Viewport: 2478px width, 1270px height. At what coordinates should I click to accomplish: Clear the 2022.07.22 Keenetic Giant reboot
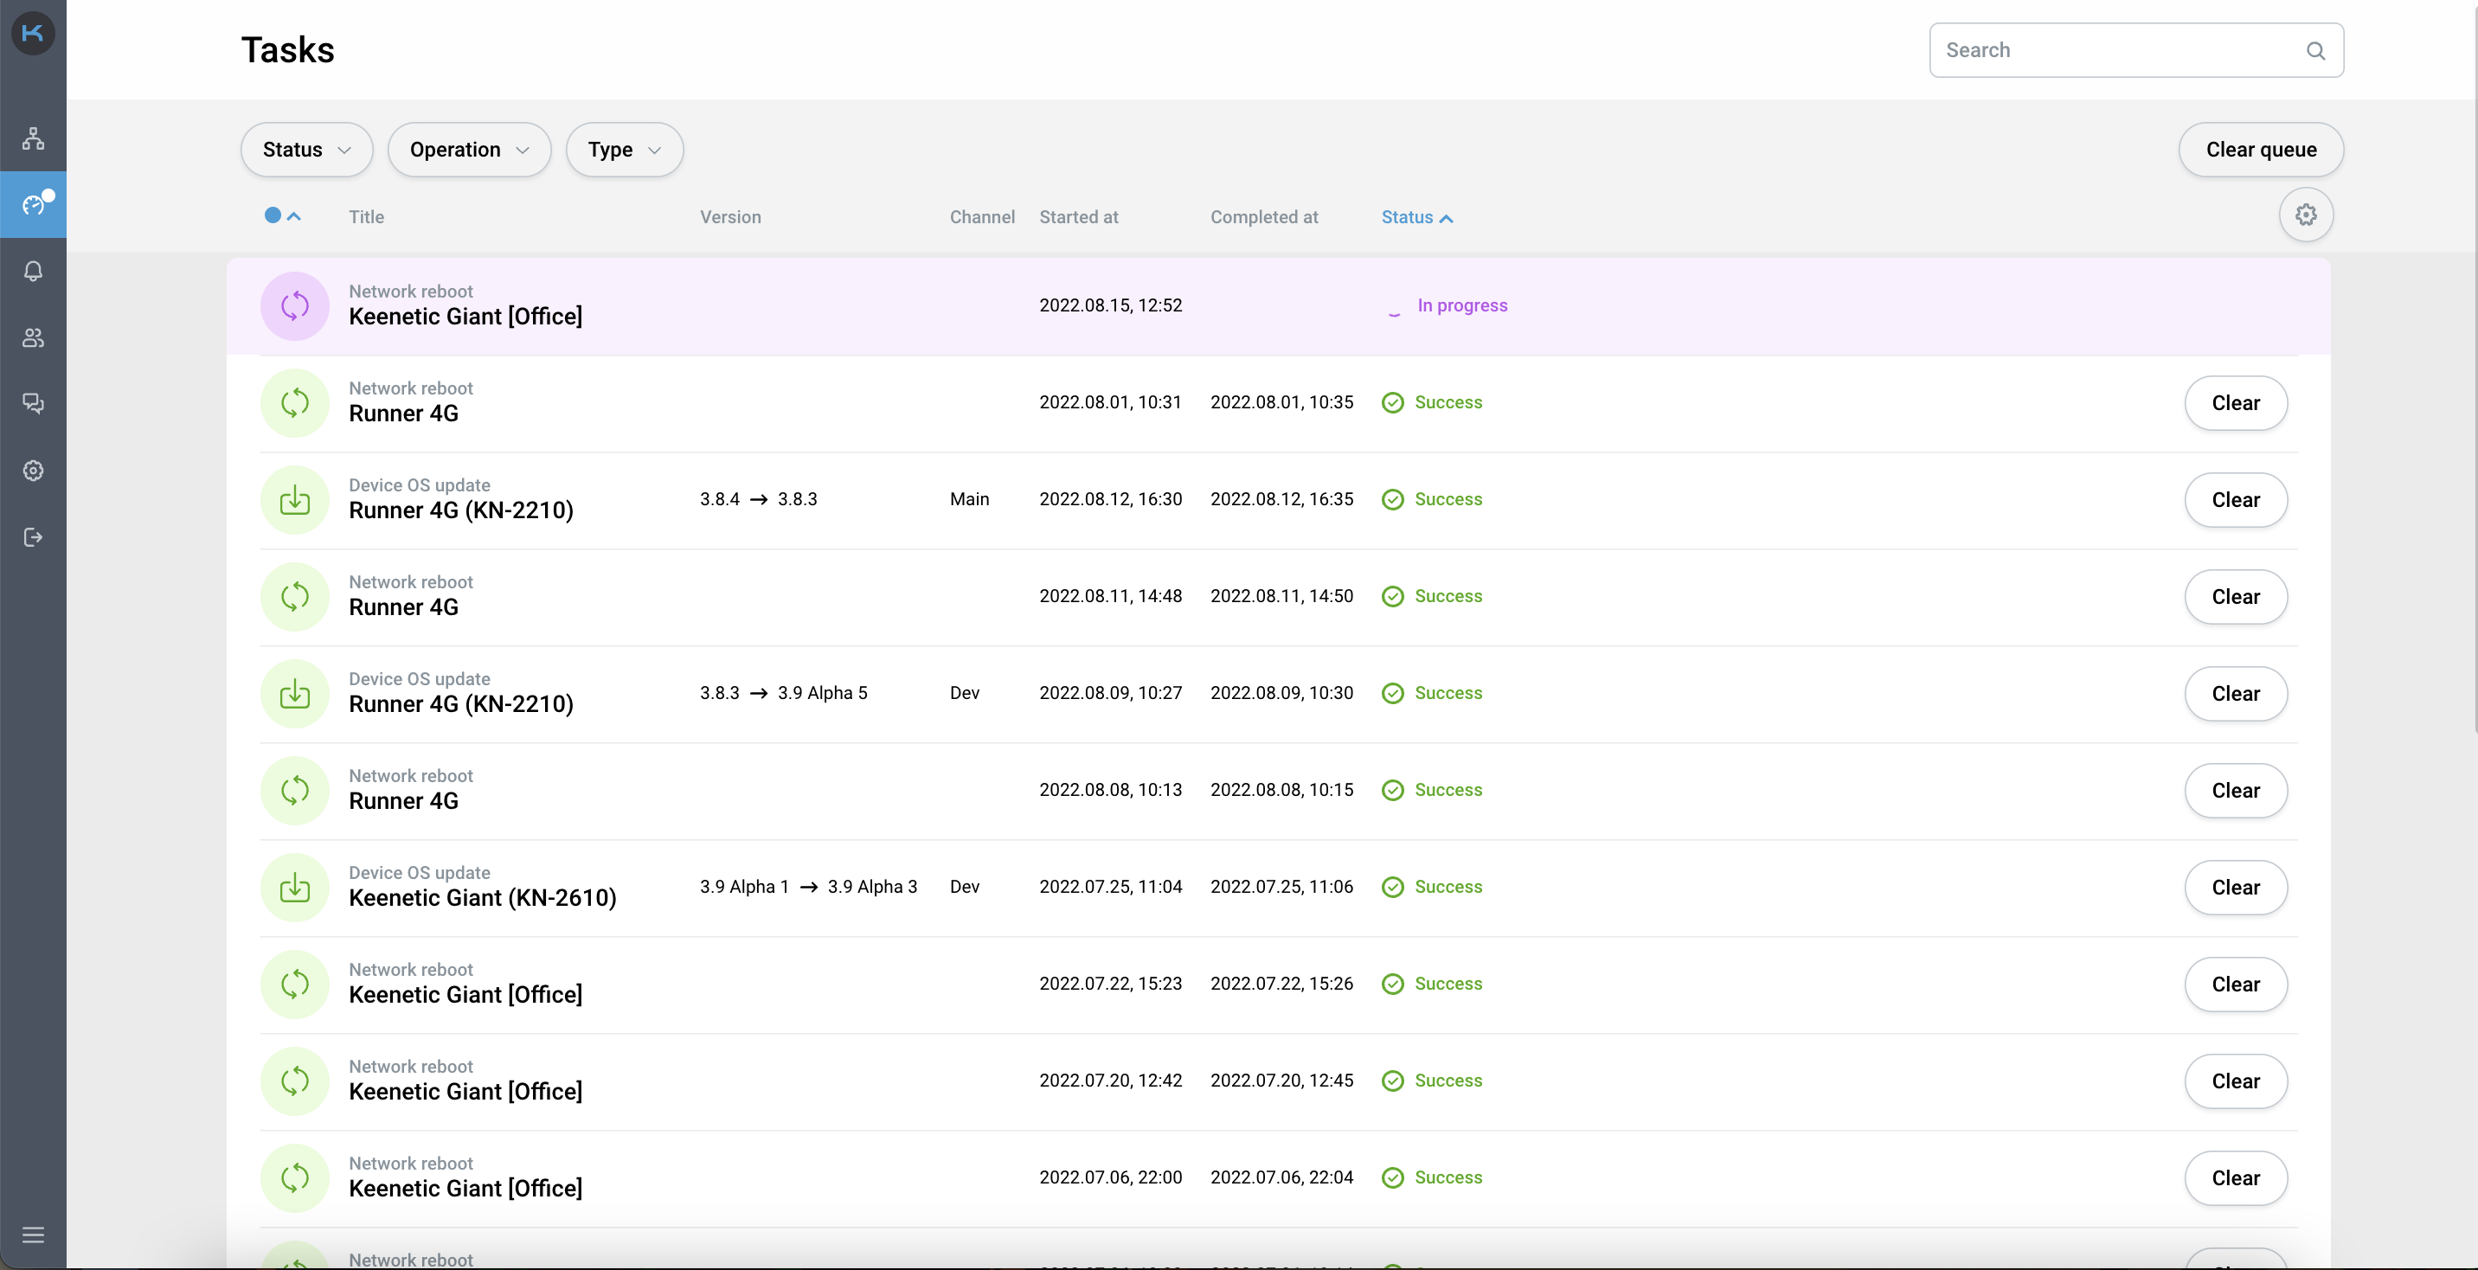pyautogui.click(x=2236, y=985)
